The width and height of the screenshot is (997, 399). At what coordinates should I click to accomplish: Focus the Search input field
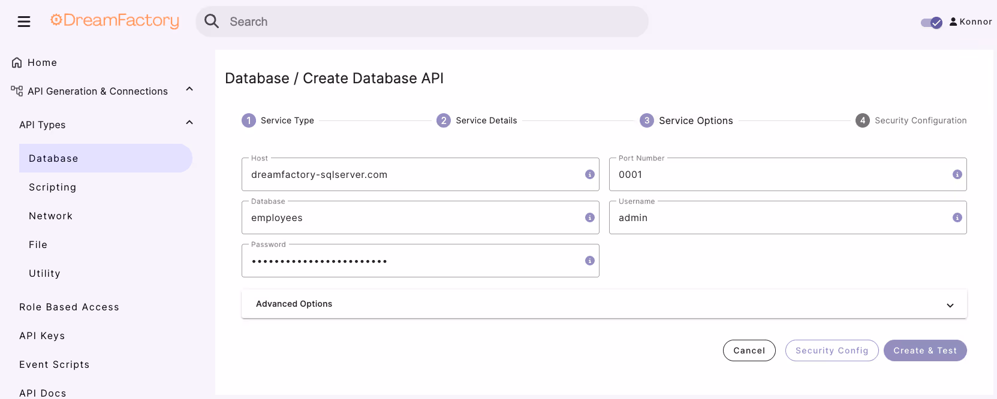(x=422, y=22)
